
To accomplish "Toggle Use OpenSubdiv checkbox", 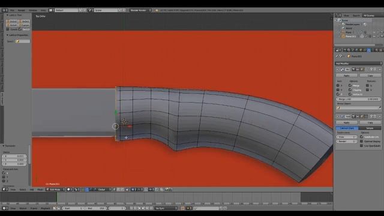I will (361, 146).
